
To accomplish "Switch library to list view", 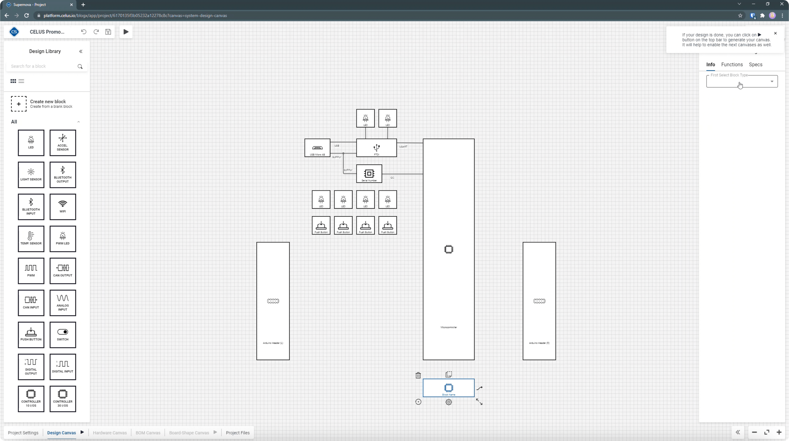I will pyautogui.click(x=21, y=81).
